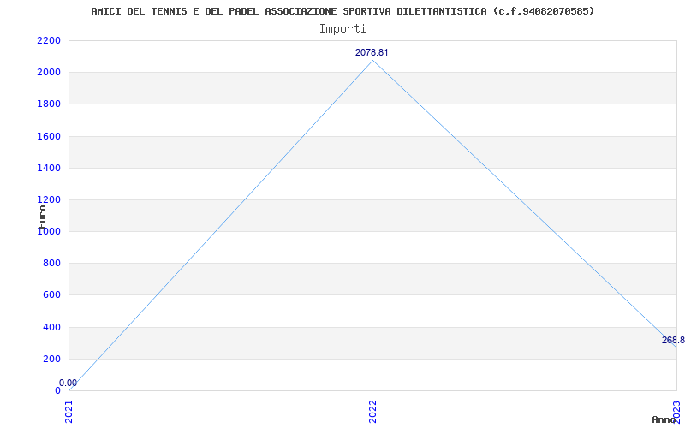Click the 1800 y-axis value

point(49,104)
